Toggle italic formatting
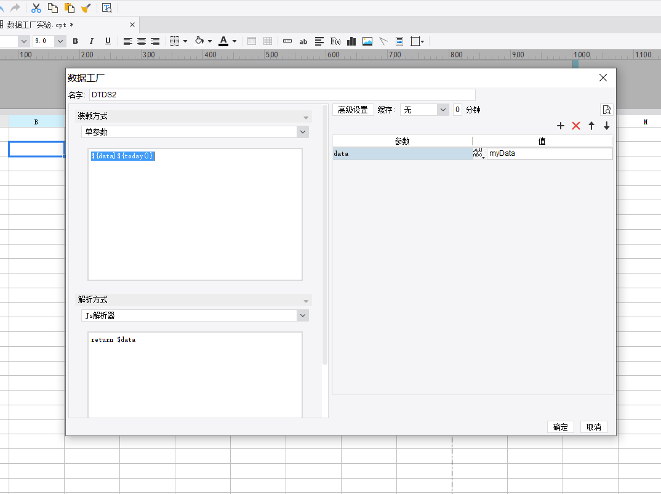The width and height of the screenshot is (661, 494). pyautogui.click(x=92, y=41)
